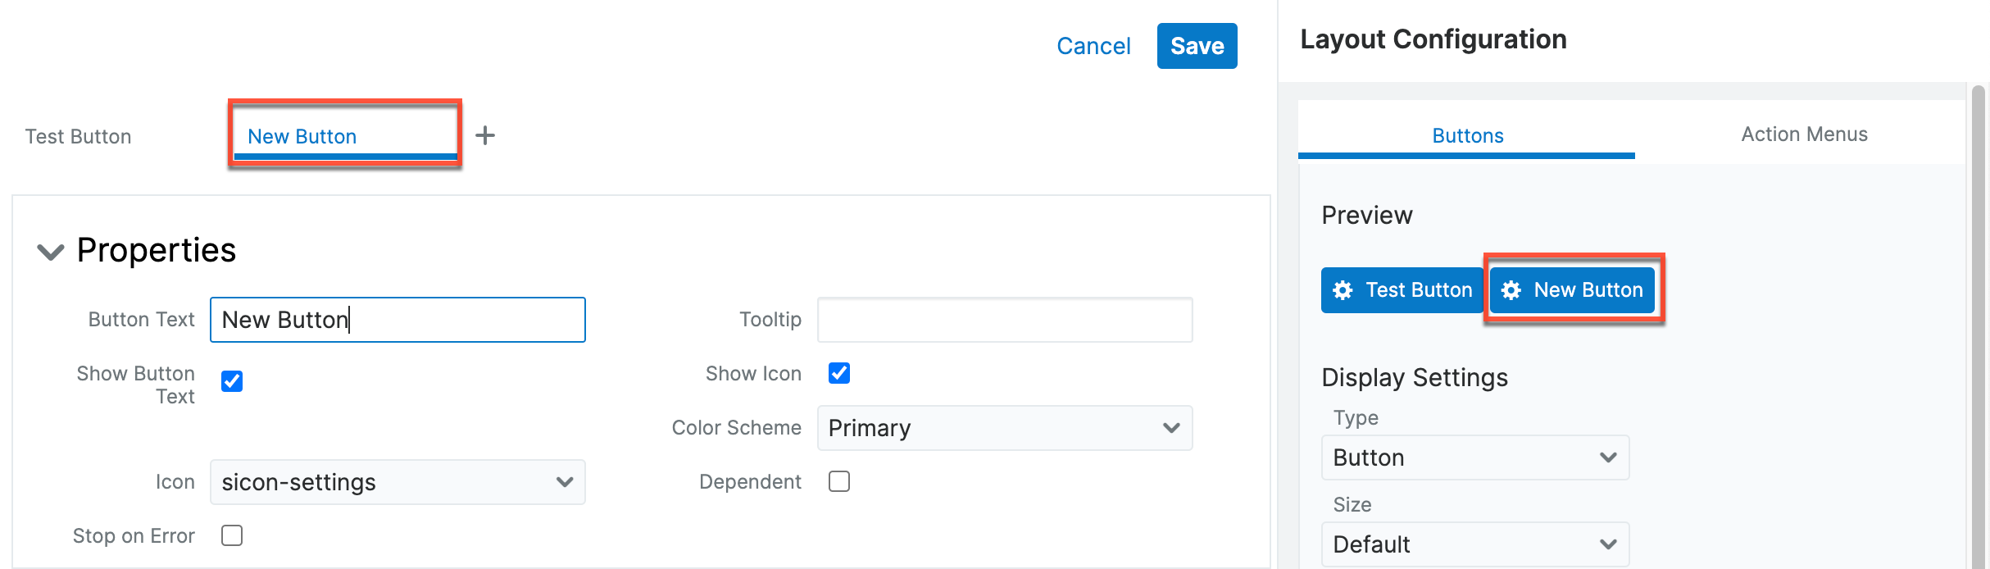Toggle the Show Icon checkbox
Image resolution: width=1990 pixels, height=569 pixels.
(839, 373)
